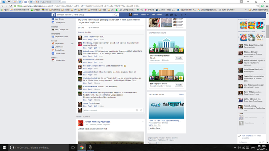Open a new tab with the new-tab button
269x151 pixels.
(64, 2)
